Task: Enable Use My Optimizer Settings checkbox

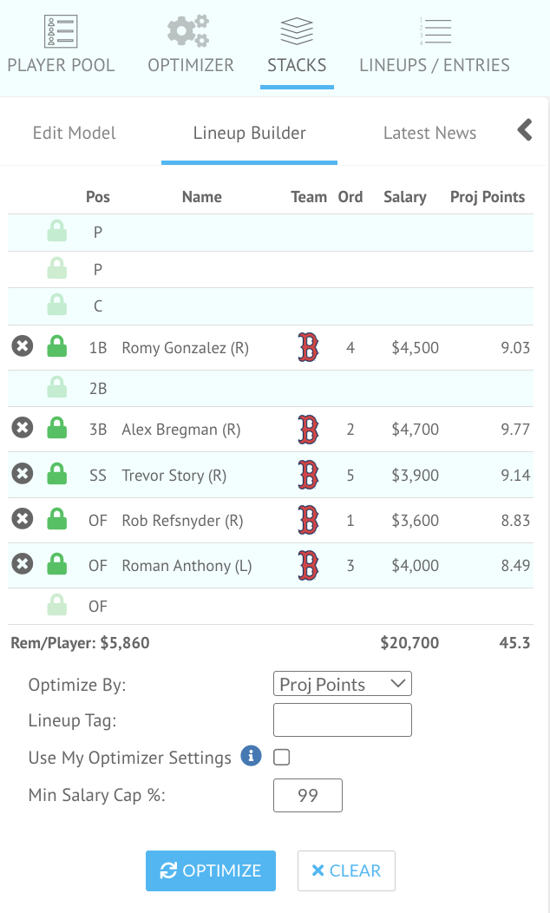Action: [x=281, y=758]
